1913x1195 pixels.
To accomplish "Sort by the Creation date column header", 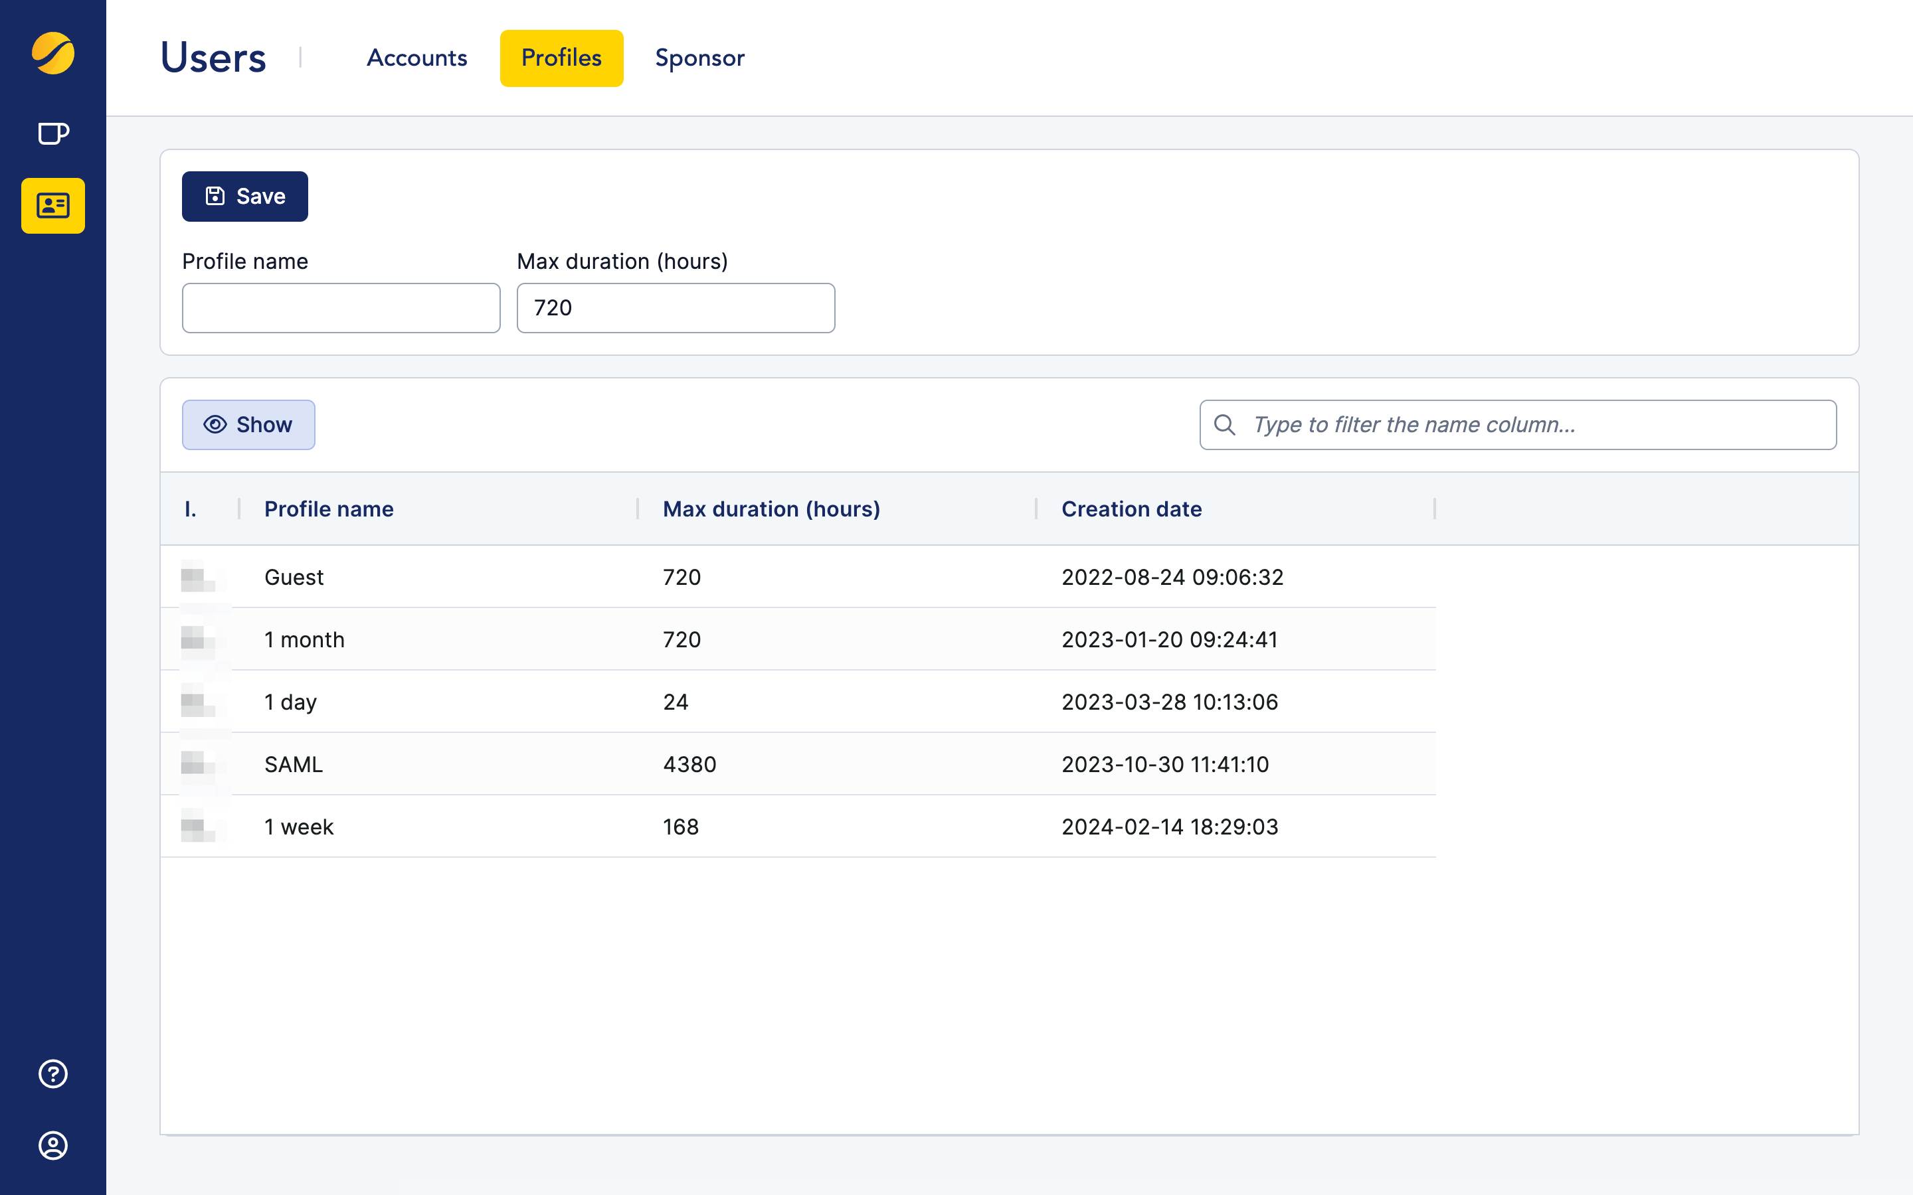I will point(1131,509).
